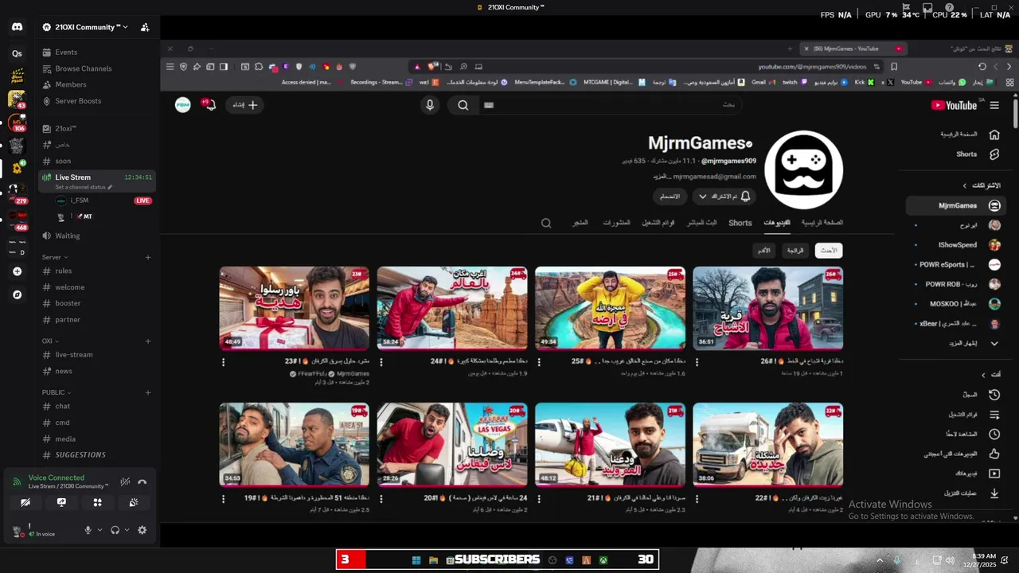
Task: Click the Join button on the MjrmGames channel
Action: pyautogui.click(x=670, y=196)
